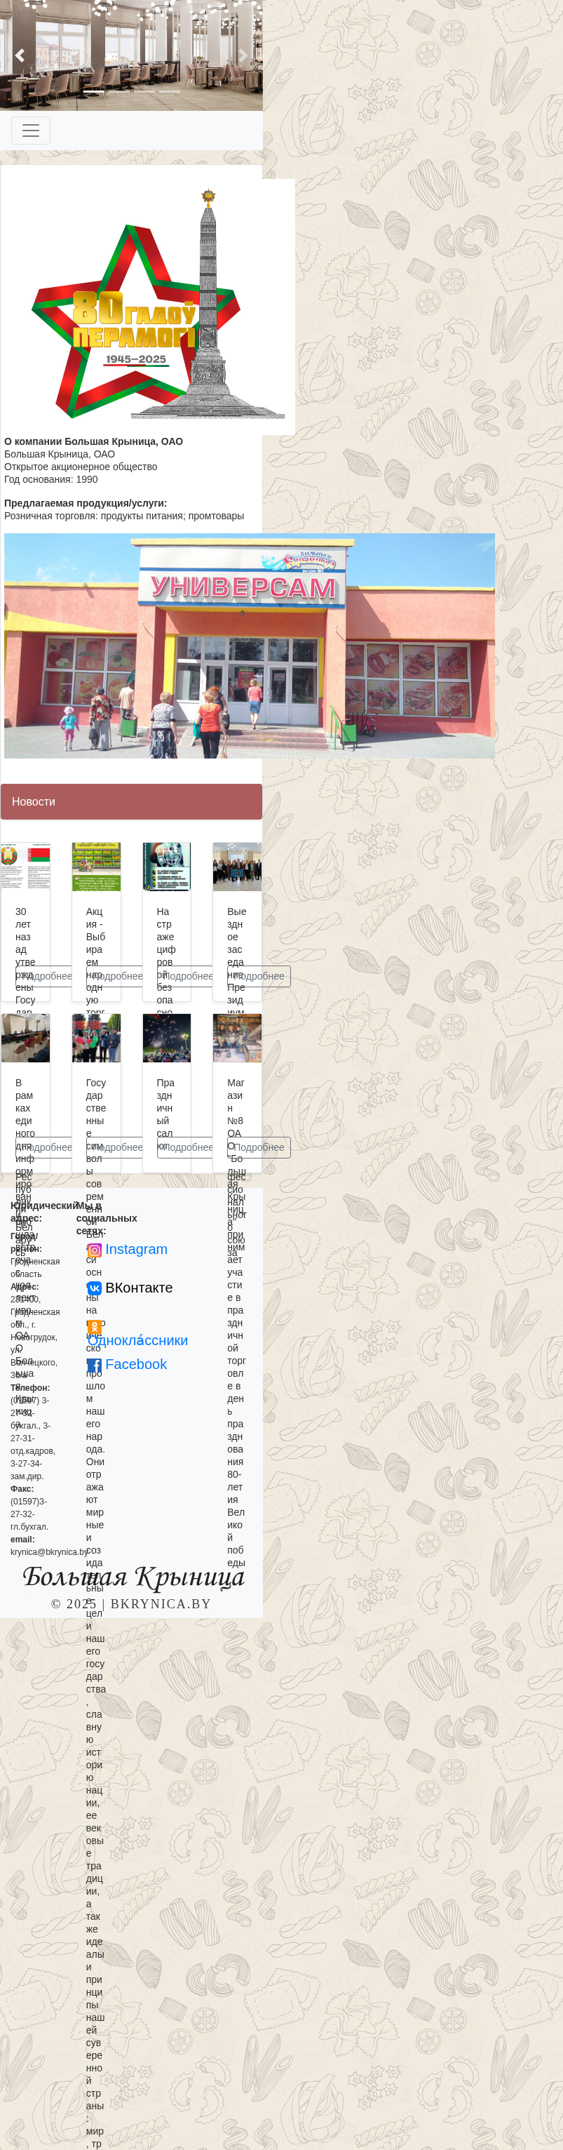The height and width of the screenshot is (2150, 563).
Task: Click Подробнее under 'Магазин №8' news
Action: [x=259, y=1147]
